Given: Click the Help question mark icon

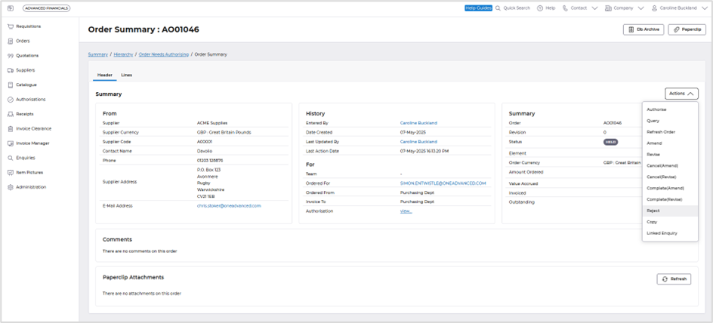Looking at the screenshot, I should coord(540,8).
